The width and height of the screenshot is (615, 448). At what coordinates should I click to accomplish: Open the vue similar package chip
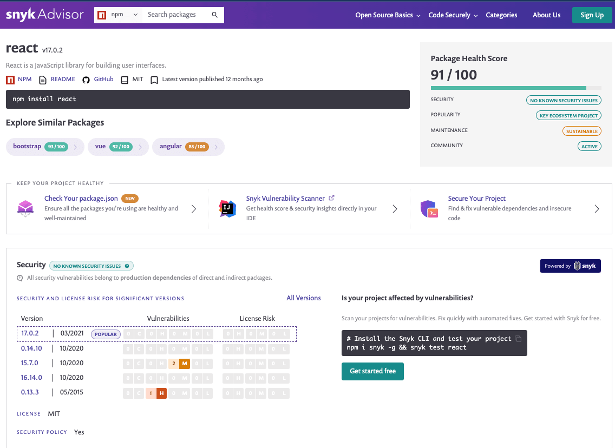118,147
